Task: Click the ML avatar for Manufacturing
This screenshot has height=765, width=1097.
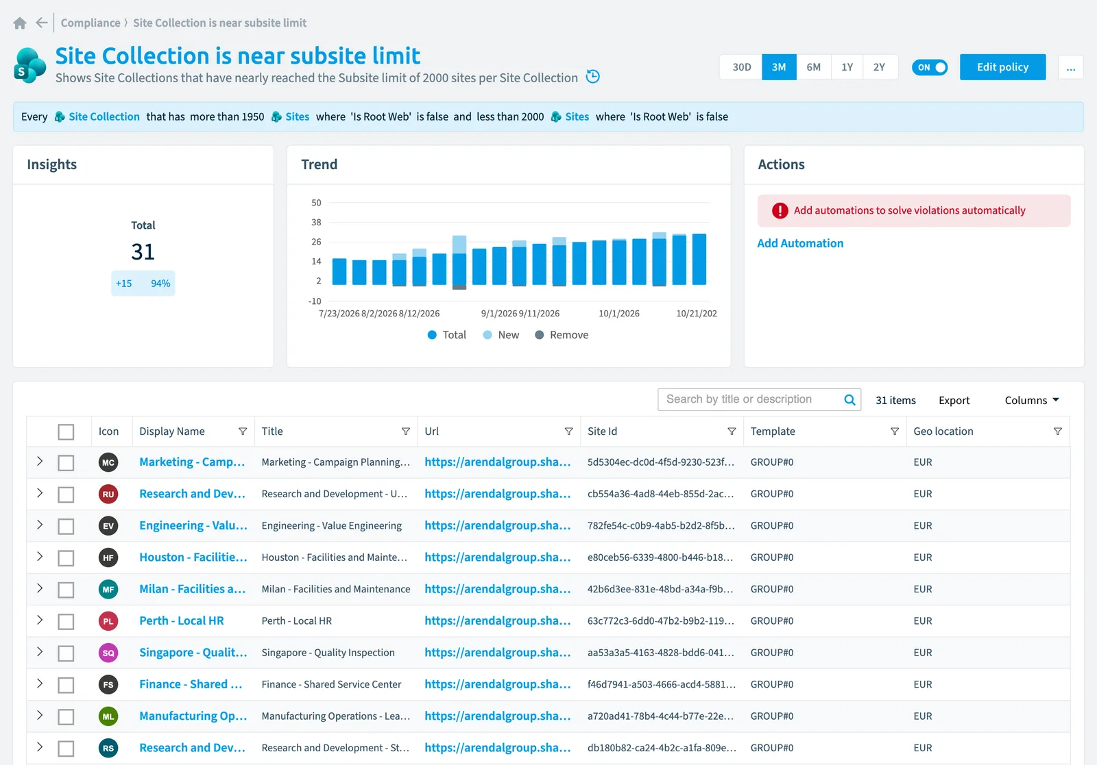Action: pos(108,716)
